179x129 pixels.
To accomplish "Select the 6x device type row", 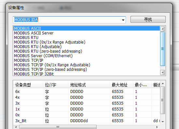I will [x=87, y=92].
